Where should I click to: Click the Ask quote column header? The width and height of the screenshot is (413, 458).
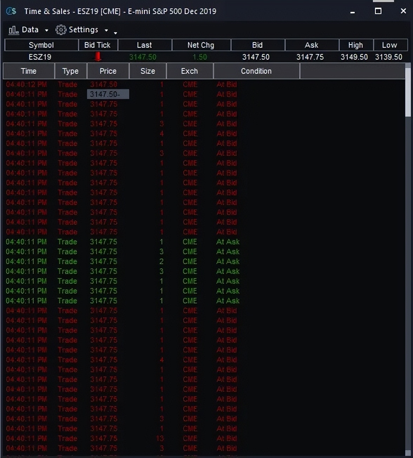click(312, 45)
